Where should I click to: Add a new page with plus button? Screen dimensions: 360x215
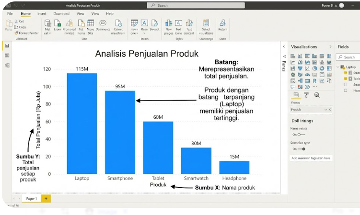(46, 198)
